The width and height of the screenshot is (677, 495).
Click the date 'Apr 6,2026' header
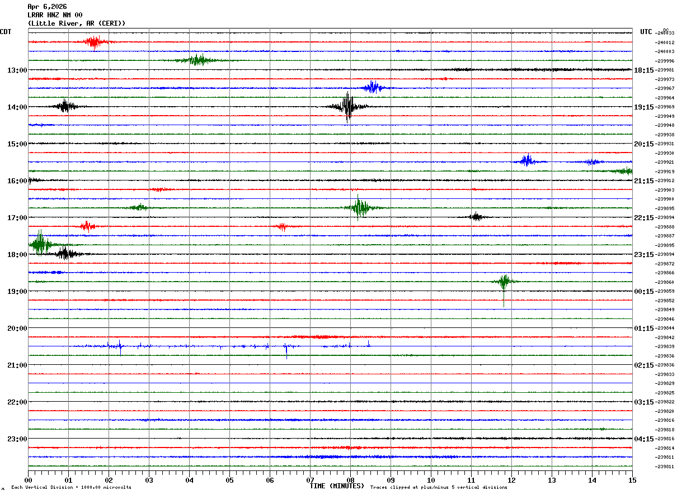point(47,7)
